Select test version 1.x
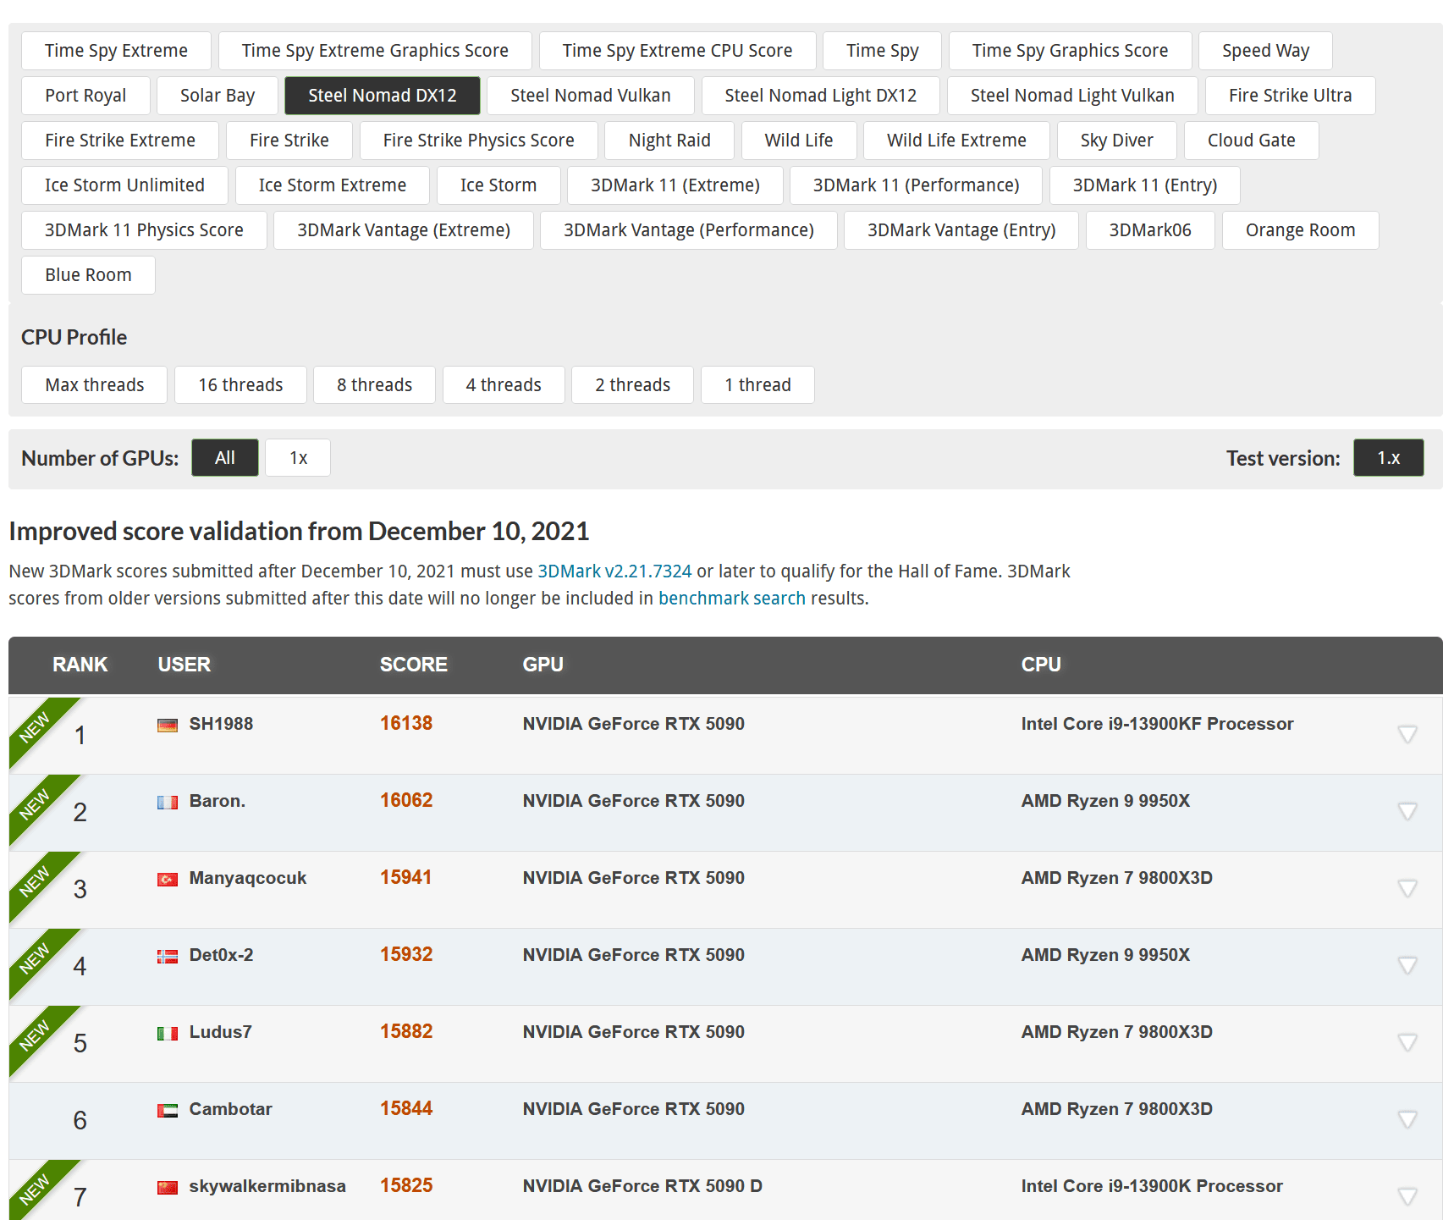The width and height of the screenshot is (1443, 1220). pyautogui.click(x=1388, y=458)
